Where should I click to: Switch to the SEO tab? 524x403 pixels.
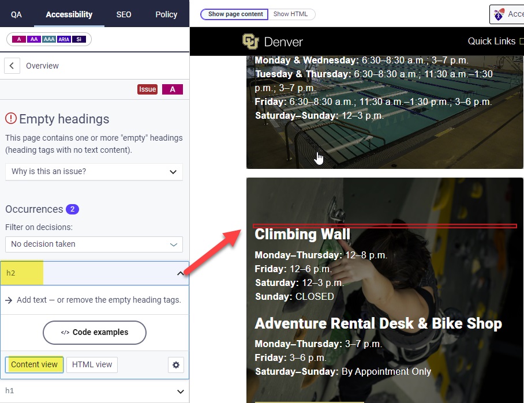pyautogui.click(x=123, y=14)
